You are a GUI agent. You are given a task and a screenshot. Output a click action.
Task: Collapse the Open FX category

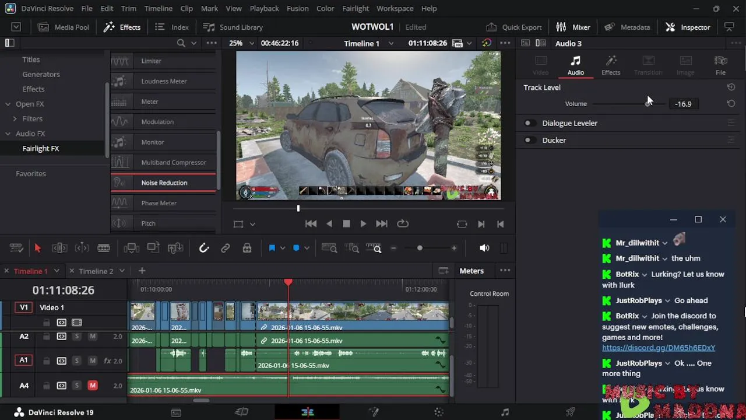coord(8,104)
